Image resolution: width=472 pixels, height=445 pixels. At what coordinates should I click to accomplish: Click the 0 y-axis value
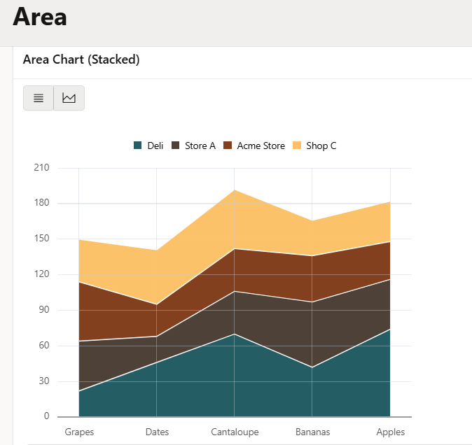click(x=46, y=416)
